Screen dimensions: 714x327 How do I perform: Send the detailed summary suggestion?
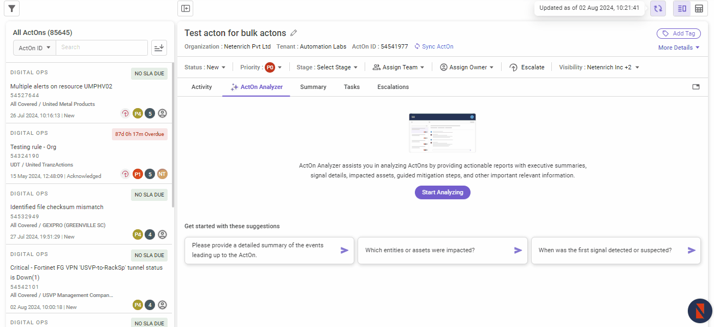pyautogui.click(x=344, y=250)
